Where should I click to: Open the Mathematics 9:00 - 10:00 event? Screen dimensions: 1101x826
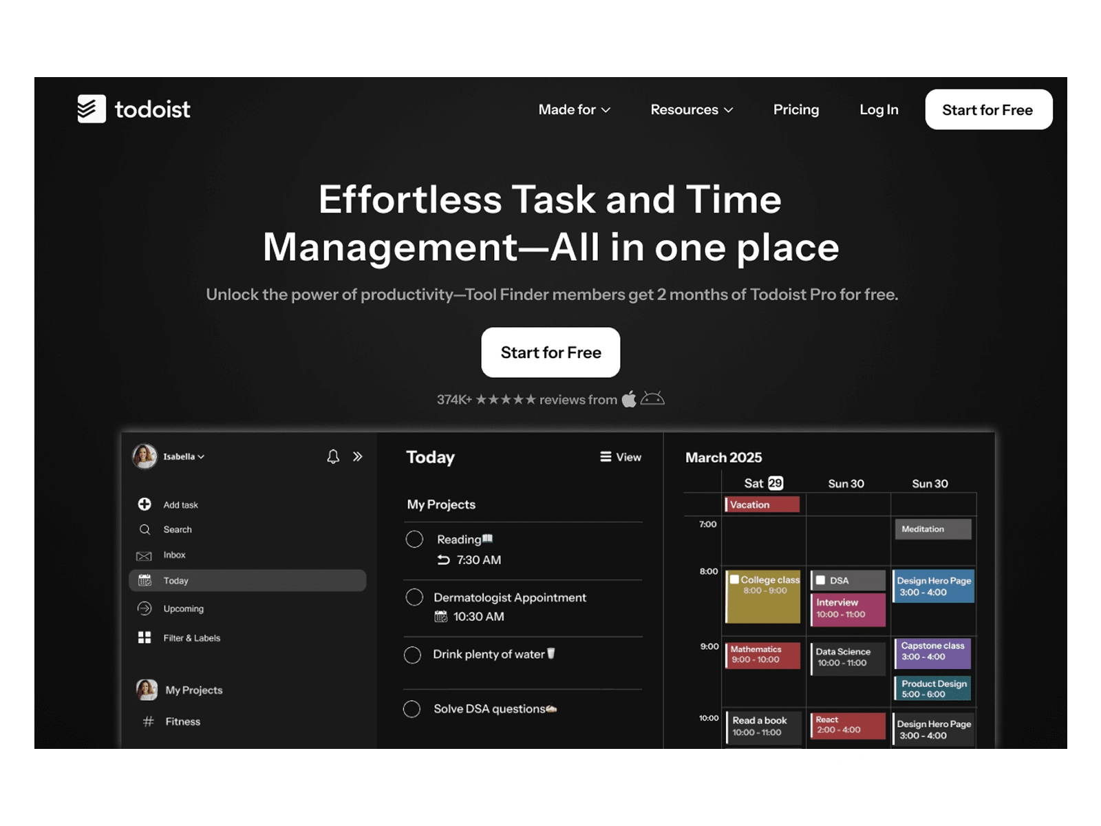click(x=763, y=655)
